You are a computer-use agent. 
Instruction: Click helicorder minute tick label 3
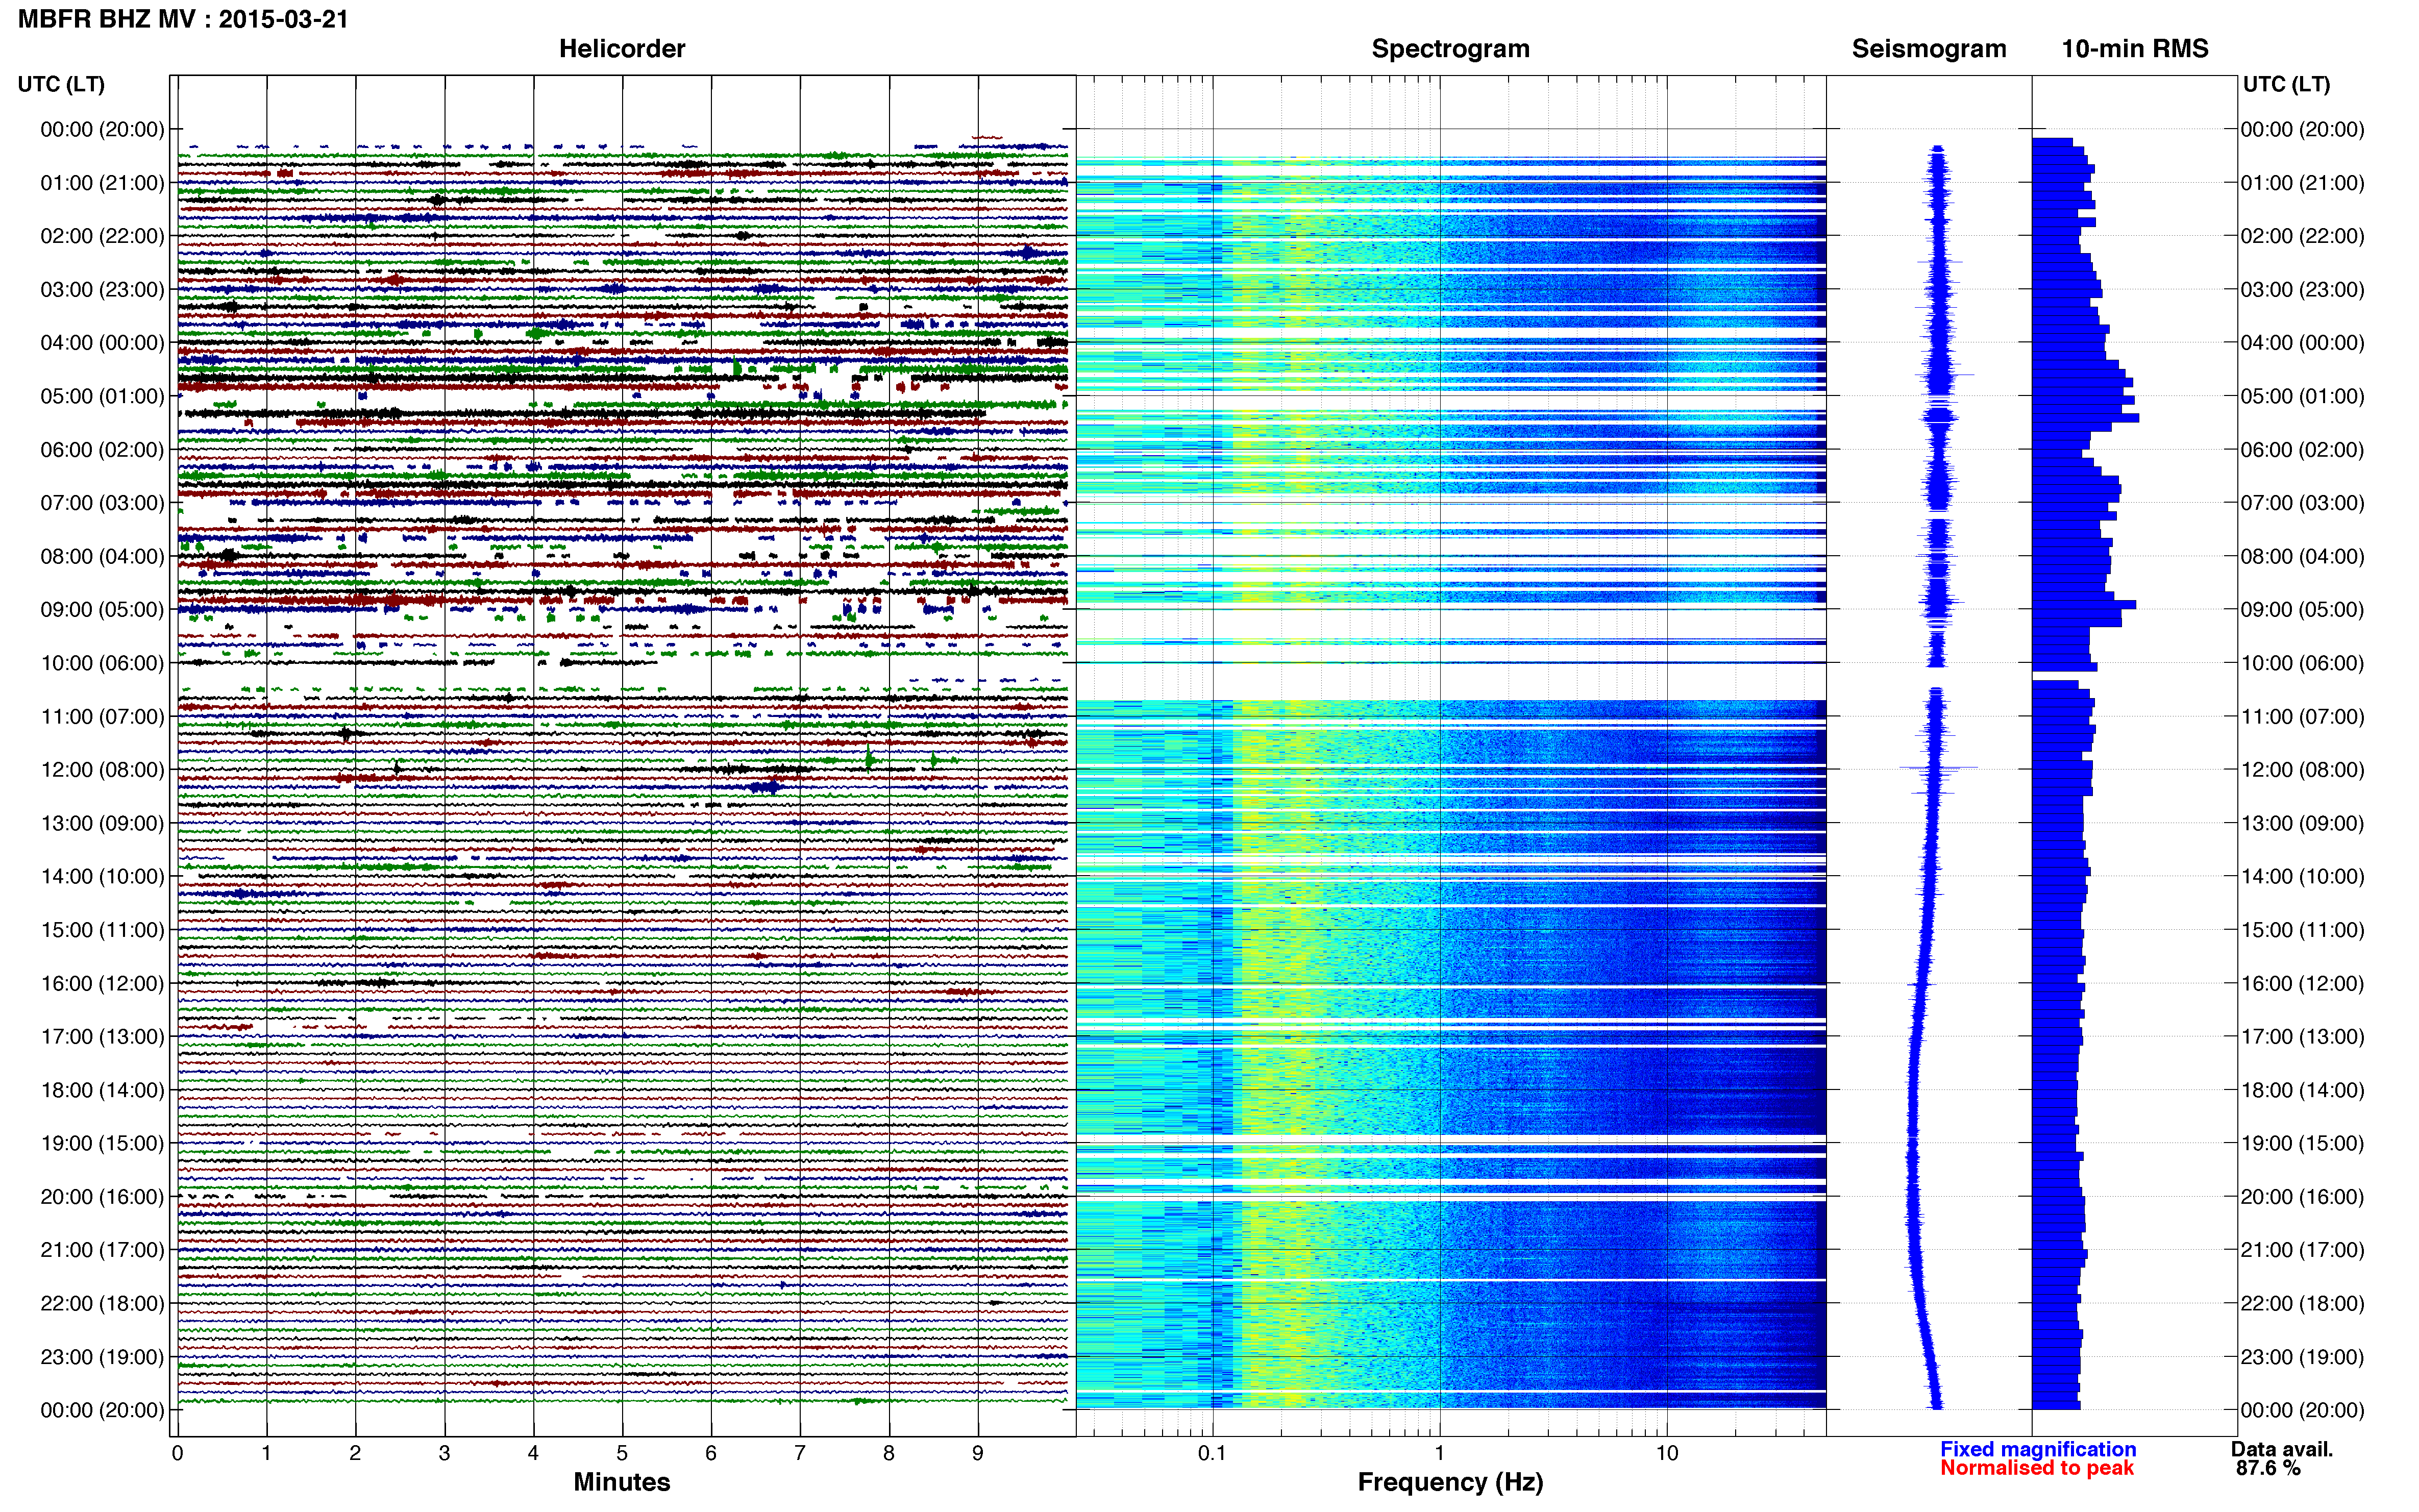(444, 1453)
